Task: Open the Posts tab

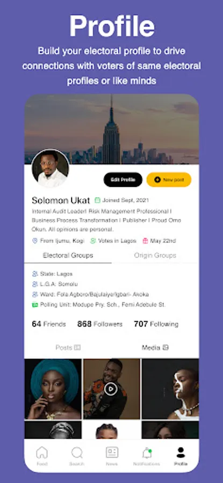Action: coord(68,347)
